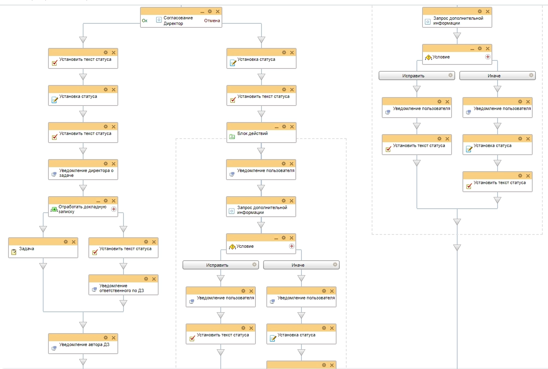The image size is (548, 369).
Task: Open settings gear of Блок действий
Action: pyautogui.click(x=284, y=127)
